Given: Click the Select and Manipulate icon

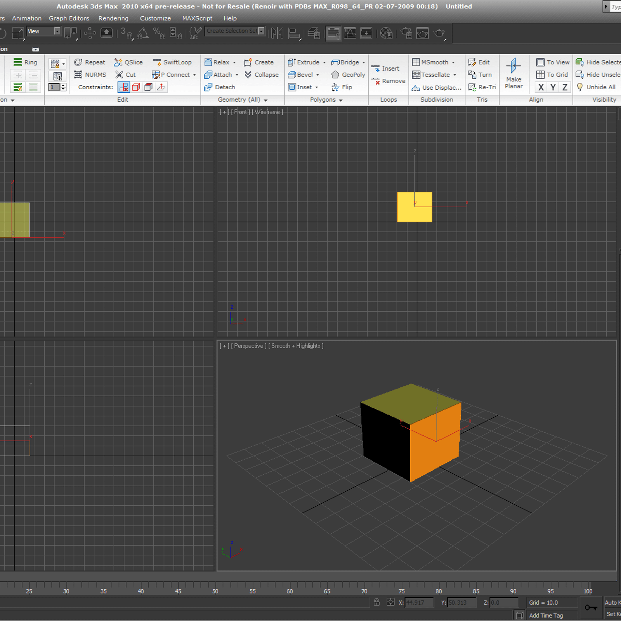Looking at the screenshot, I should [x=90, y=33].
